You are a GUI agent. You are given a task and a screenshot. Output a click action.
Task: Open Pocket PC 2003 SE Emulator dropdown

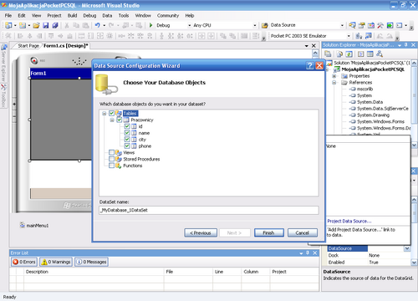pyautogui.click(x=349, y=36)
